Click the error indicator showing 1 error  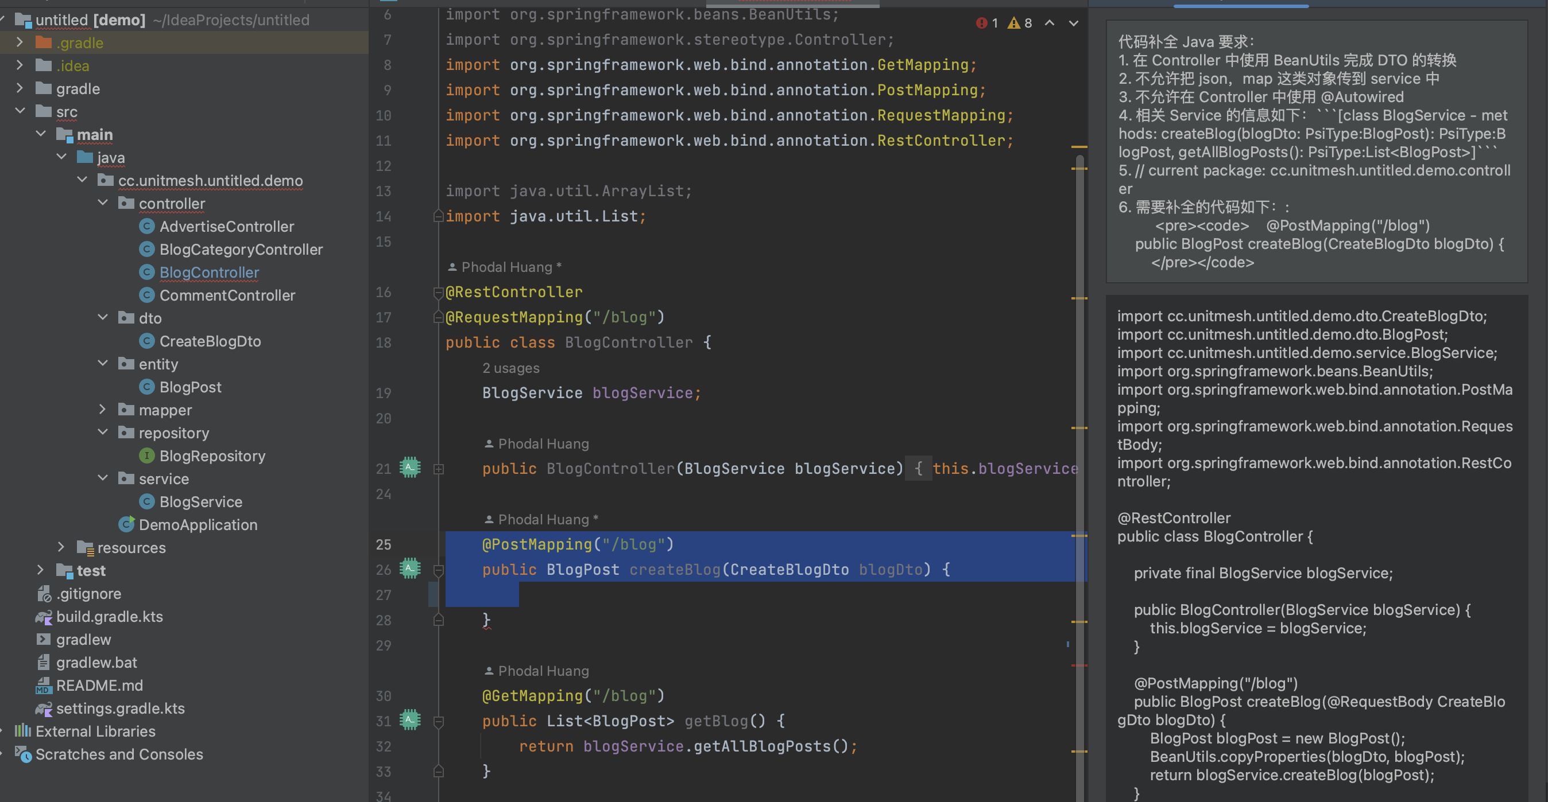(x=986, y=23)
